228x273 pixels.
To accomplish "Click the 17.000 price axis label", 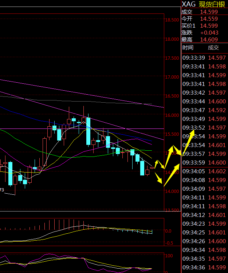I will click(x=172, y=77).
